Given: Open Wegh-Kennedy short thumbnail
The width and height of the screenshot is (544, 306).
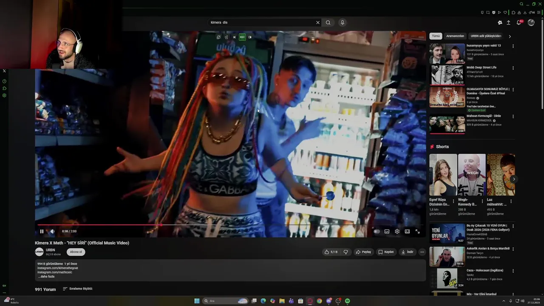Looking at the screenshot, I should pos(472,175).
